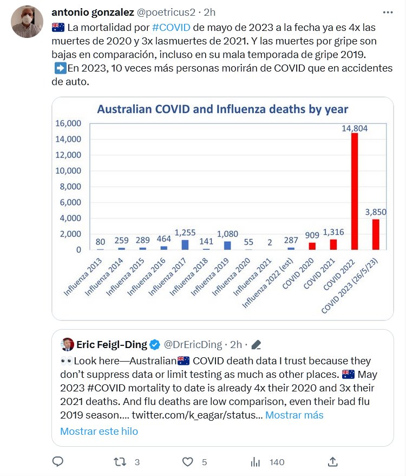
Task: Click the @DrEricDing handle
Action: pyautogui.click(x=193, y=344)
